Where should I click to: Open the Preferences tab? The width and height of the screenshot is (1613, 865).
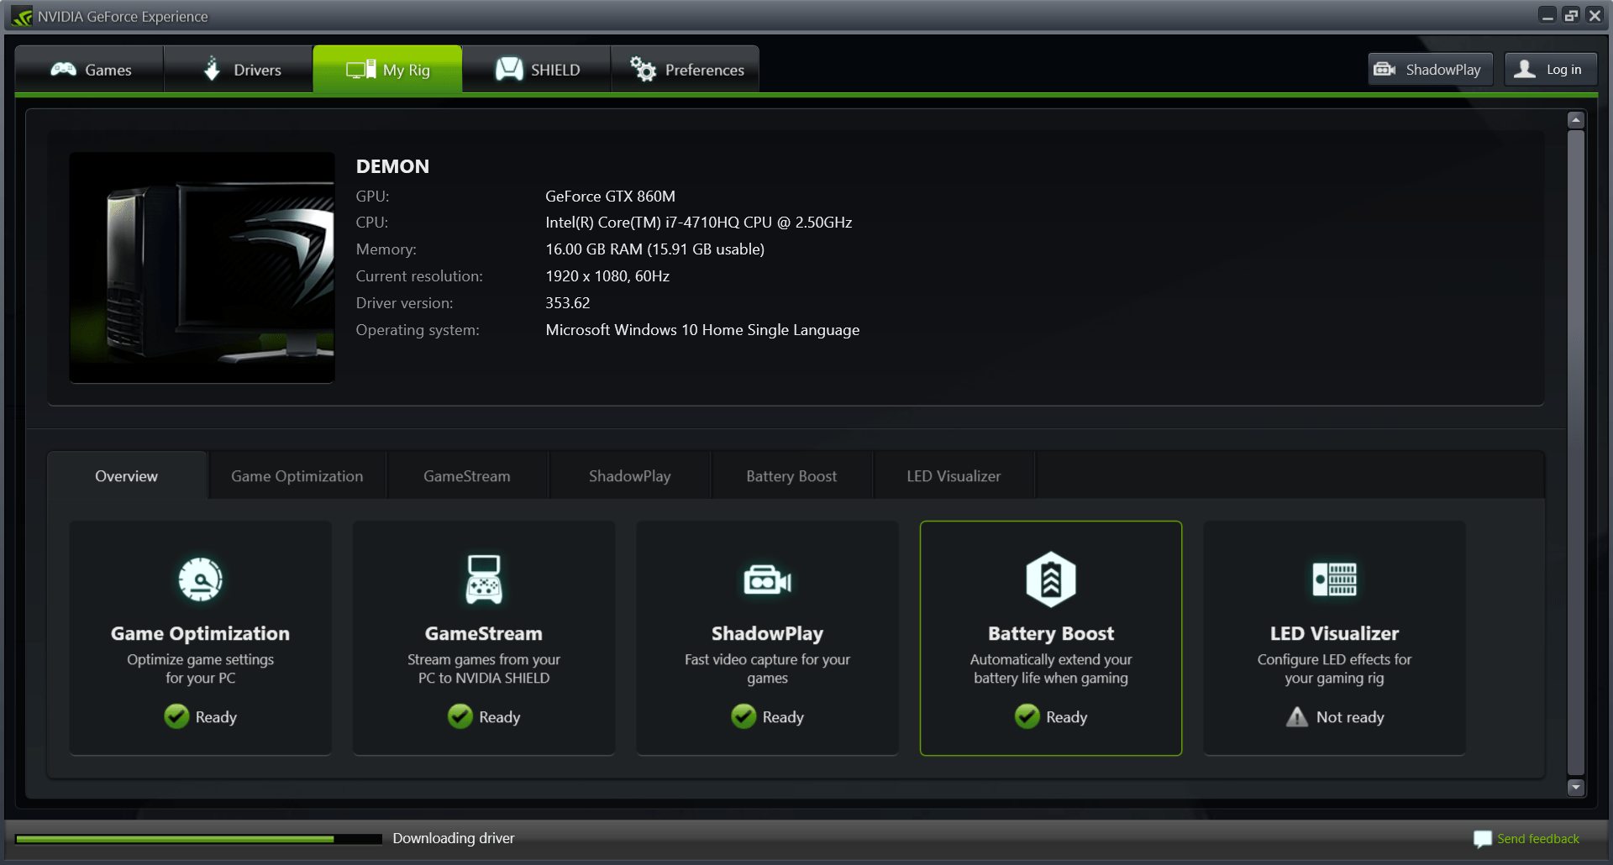(685, 70)
